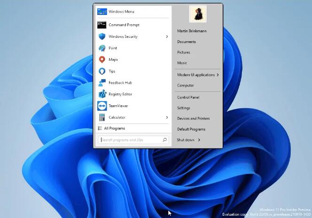This screenshot has width=312, height=218.
Task: Select the Windows Menu entry label
Action: coord(121,12)
